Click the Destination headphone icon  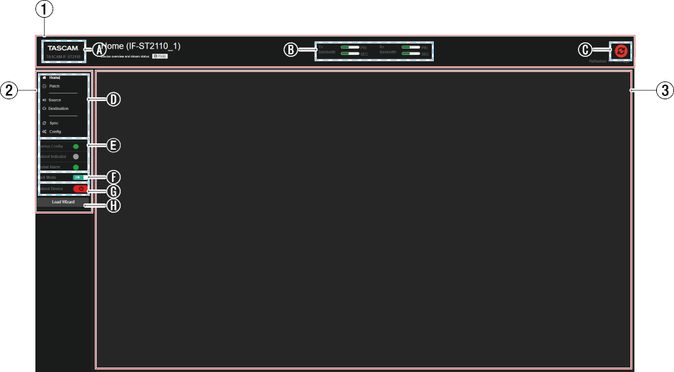point(44,109)
